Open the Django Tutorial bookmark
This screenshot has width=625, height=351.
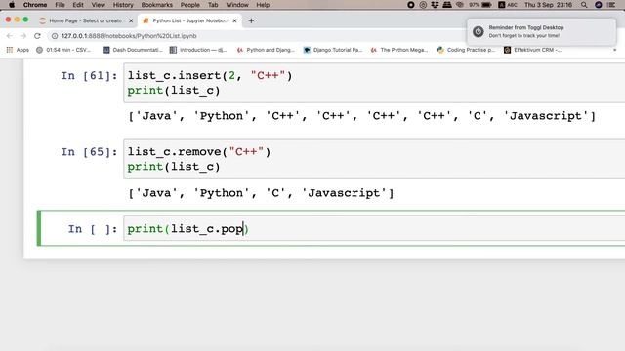coord(333,50)
